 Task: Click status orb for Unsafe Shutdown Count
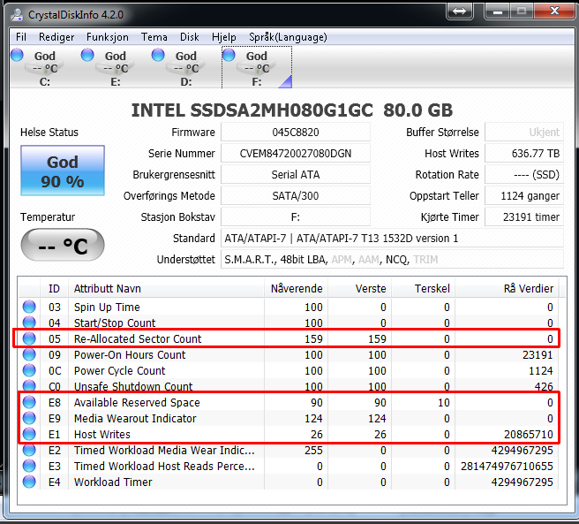tap(29, 386)
